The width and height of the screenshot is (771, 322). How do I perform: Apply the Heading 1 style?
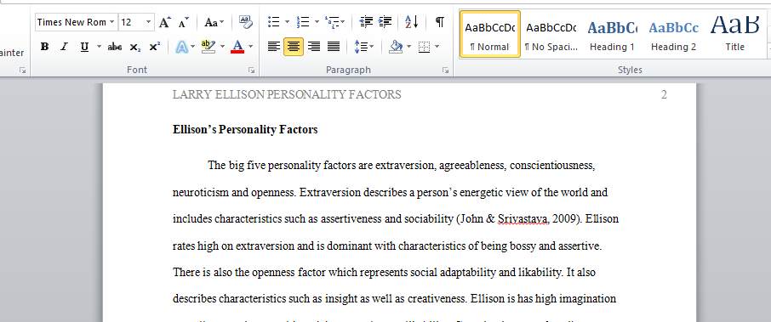pos(612,34)
